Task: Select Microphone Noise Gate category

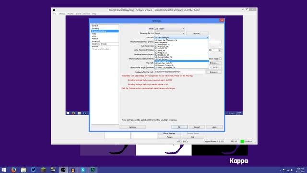Action: pyautogui.click(x=105, y=49)
